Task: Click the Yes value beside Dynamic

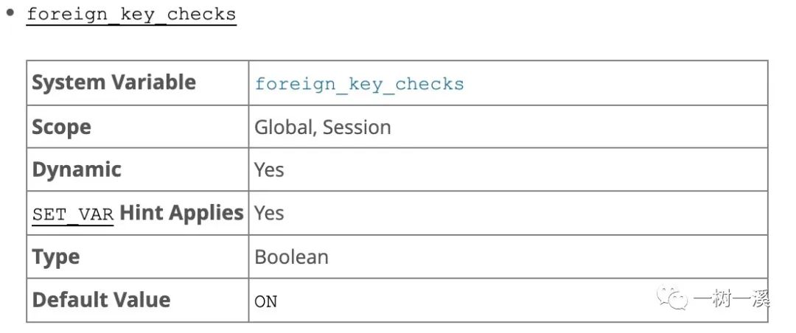Action: [269, 169]
